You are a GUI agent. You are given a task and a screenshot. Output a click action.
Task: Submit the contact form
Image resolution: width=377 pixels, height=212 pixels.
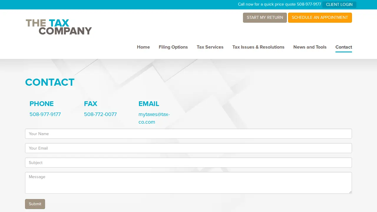click(35, 204)
